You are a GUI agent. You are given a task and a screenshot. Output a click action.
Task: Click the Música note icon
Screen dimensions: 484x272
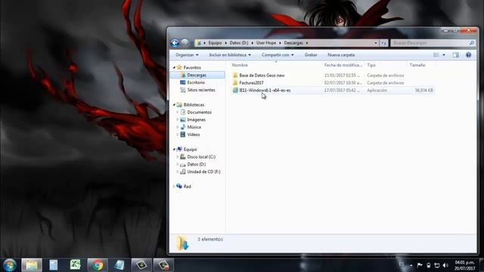click(183, 127)
